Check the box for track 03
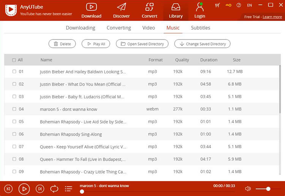The height and width of the screenshot is (196, 285). [x=14, y=96]
